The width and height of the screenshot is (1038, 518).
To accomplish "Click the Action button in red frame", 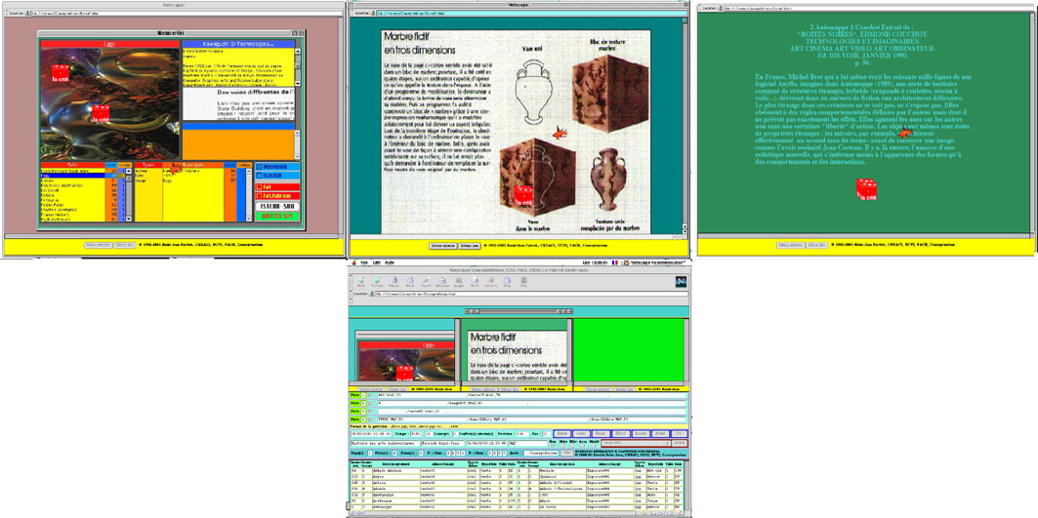I will point(680,443).
